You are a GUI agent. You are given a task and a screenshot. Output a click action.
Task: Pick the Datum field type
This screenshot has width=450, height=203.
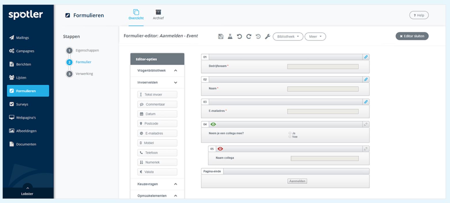(x=157, y=114)
